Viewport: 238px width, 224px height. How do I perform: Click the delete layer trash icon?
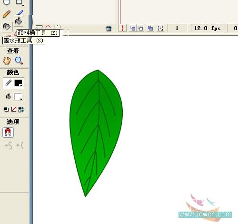click(x=109, y=28)
